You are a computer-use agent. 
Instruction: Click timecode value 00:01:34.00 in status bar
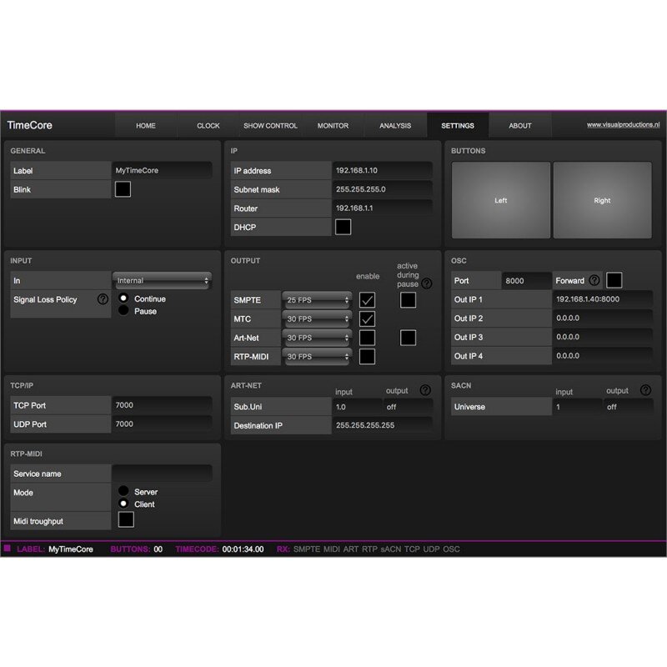pos(243,549)
